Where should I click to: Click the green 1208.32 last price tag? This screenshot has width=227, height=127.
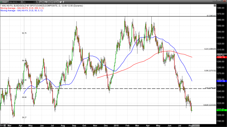click(221, 110)
